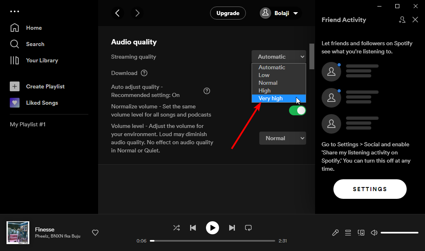Viewport: 425px width, 251px height.
Task: Toggle Normalize volume switch
Action: [x=297, y=111]
